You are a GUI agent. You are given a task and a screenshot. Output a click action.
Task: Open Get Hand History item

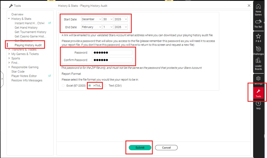(x=26, y=28)
